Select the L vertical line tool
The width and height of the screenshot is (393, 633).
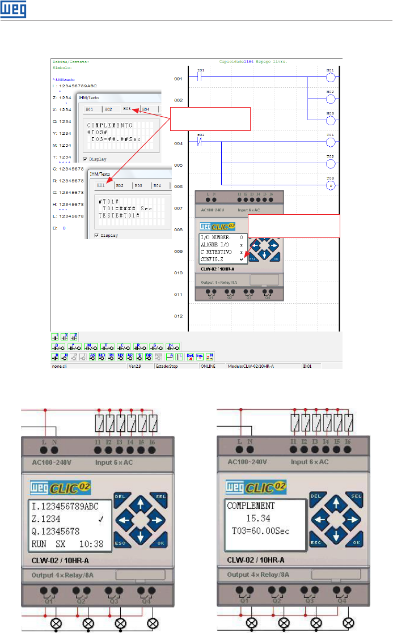[x=179, y=357]
